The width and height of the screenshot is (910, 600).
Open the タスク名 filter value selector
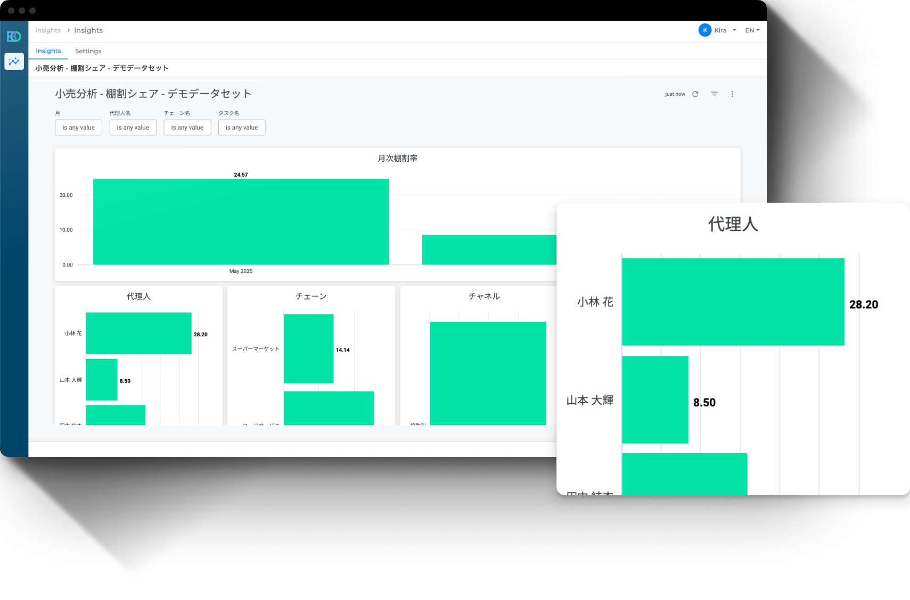pyautogui.click(x=241, y=128)
